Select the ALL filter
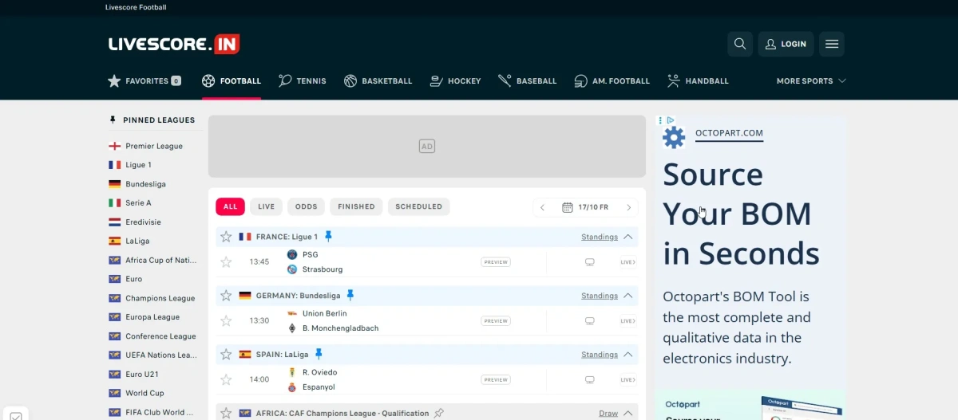Image resolution: width=958 pixels, height=420 pixels. click(x=230, y=206)
